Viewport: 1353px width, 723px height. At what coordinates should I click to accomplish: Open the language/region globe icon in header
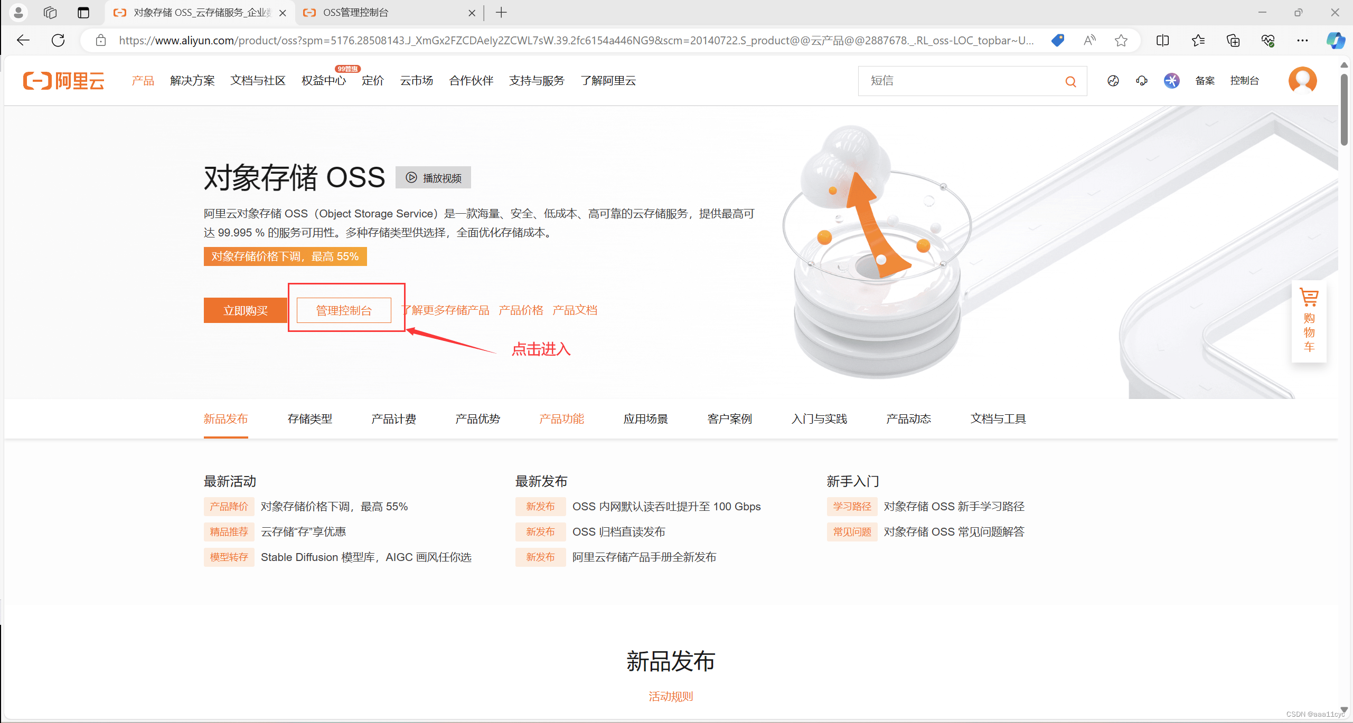pyautogui.click(x=1113, y=81)
